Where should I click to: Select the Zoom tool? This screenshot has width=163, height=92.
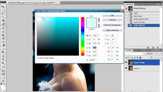3,81
